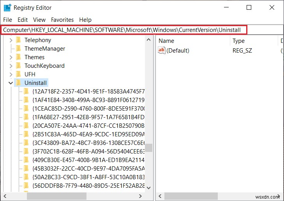Screen dimensions: 284x201
Task: Open the Favorites menu
Action: pos(62,20)
